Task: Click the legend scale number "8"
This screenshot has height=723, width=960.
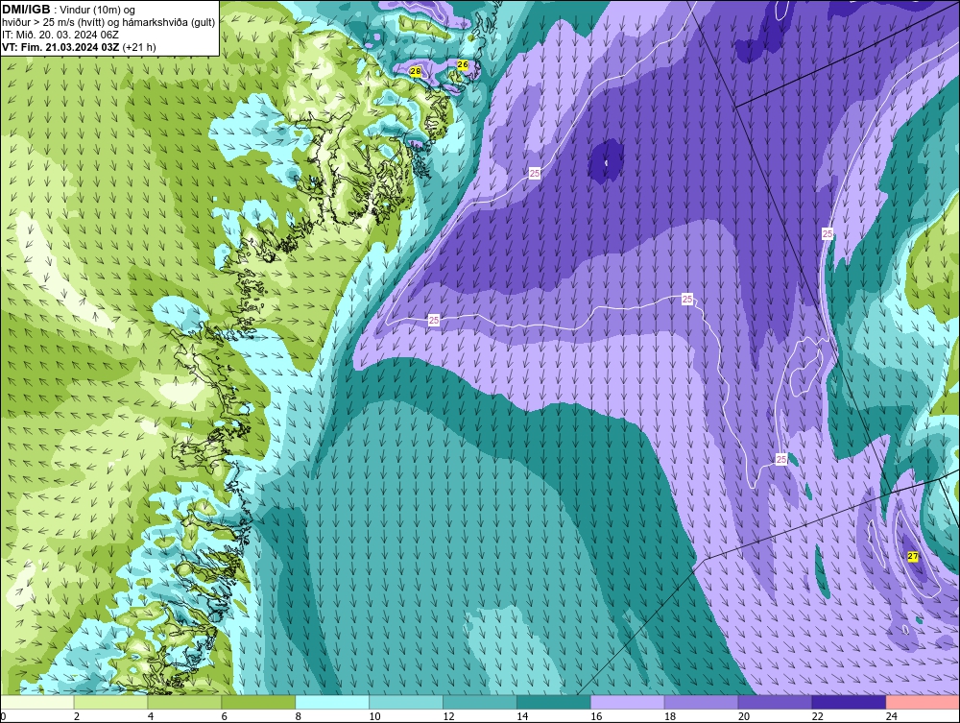Action: 299,716
